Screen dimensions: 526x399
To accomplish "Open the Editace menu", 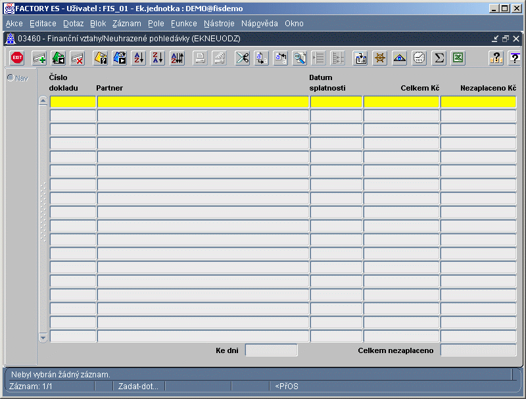I will click(x=43, y=24).
